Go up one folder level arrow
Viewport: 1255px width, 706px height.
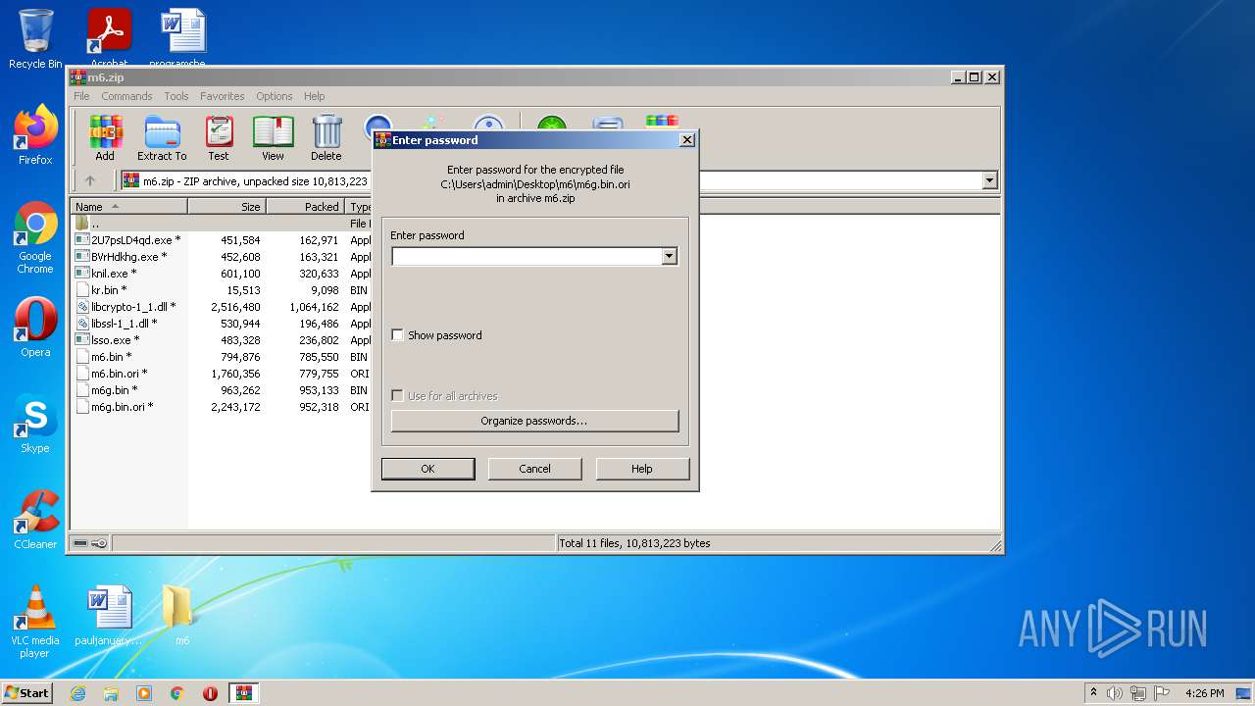90,180
